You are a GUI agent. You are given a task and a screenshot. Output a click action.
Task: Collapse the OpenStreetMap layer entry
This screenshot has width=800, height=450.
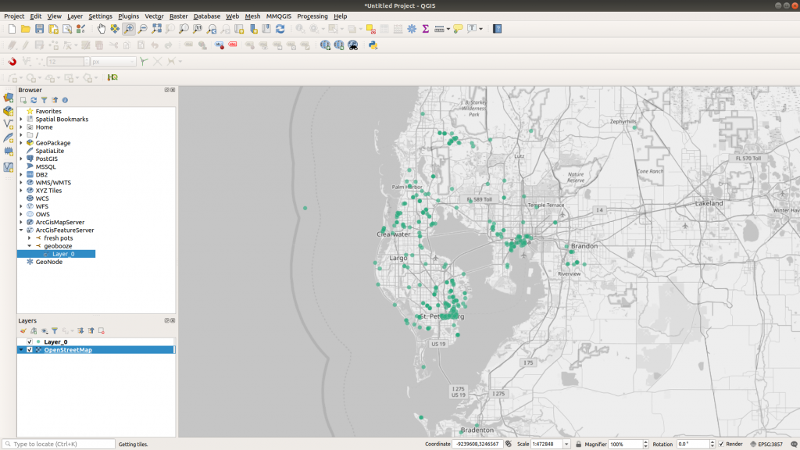[x=21, y=350]
